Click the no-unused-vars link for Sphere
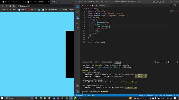The height and width of the screenshot is (100, 179). point(141,76)
